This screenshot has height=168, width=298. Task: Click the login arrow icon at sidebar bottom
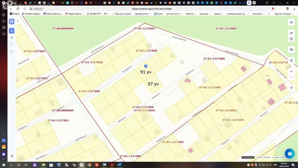(x=12, y=156)
